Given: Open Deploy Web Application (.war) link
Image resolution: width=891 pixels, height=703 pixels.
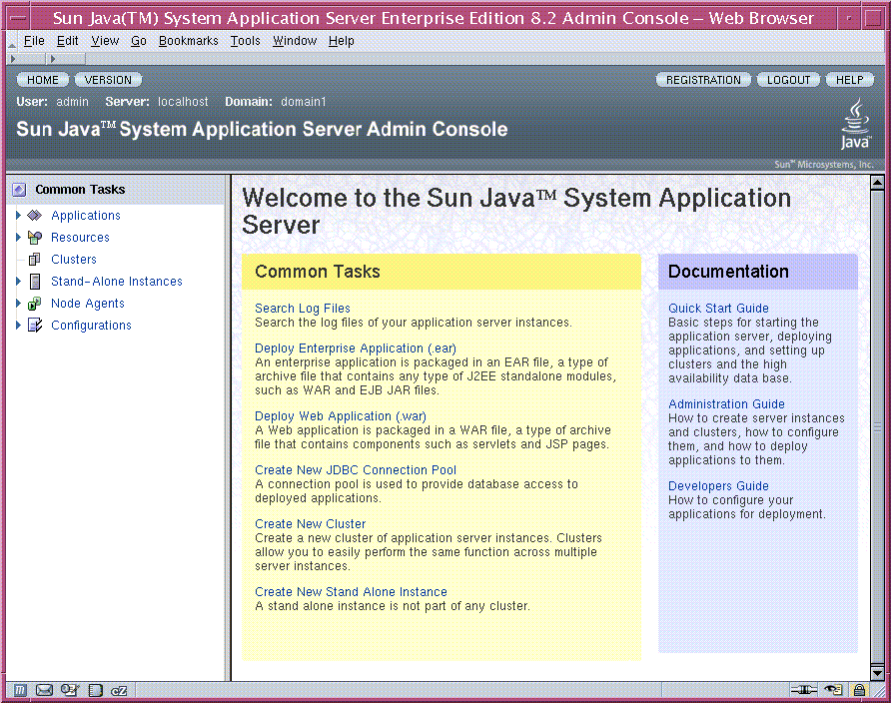Looking at the screenshot, I should [341, 416].
